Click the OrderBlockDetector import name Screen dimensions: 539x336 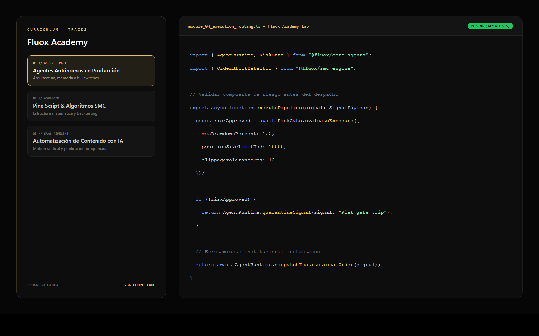coord(244,68)
